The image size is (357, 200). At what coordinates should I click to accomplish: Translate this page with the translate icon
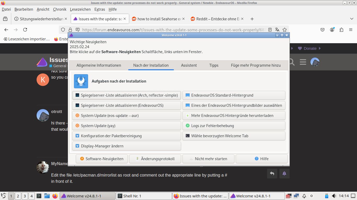tap(277, 30)
